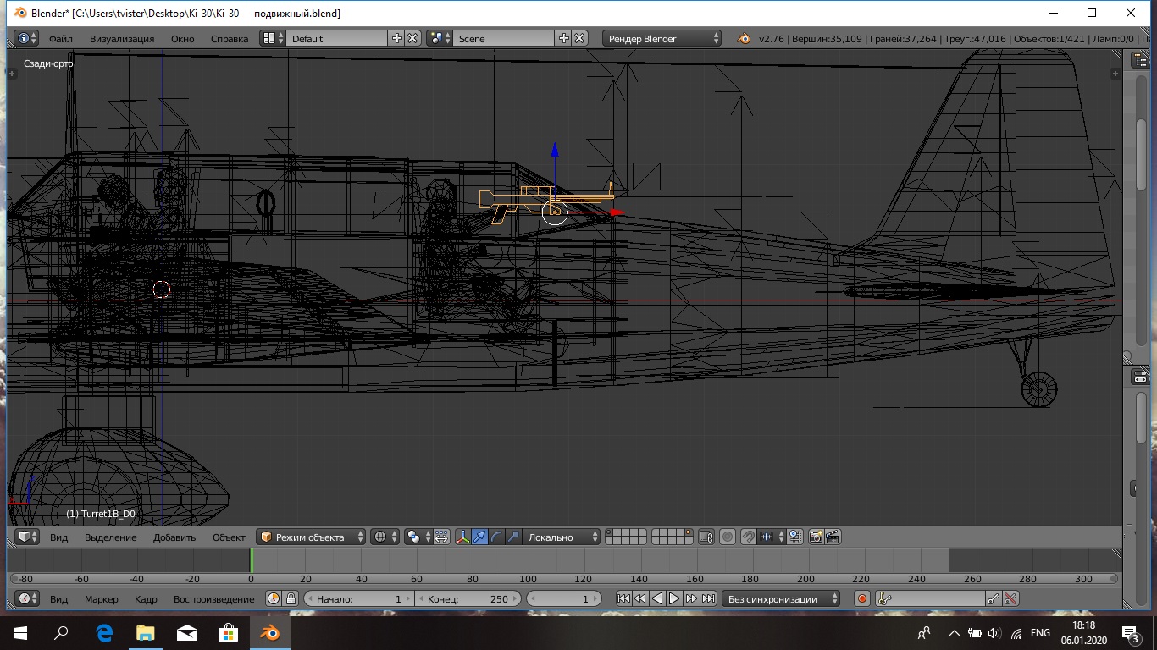The width and height of the screenshot is (1157, 650).
Task: Add new scene with plus button
Action: click(x=564, y=38)
